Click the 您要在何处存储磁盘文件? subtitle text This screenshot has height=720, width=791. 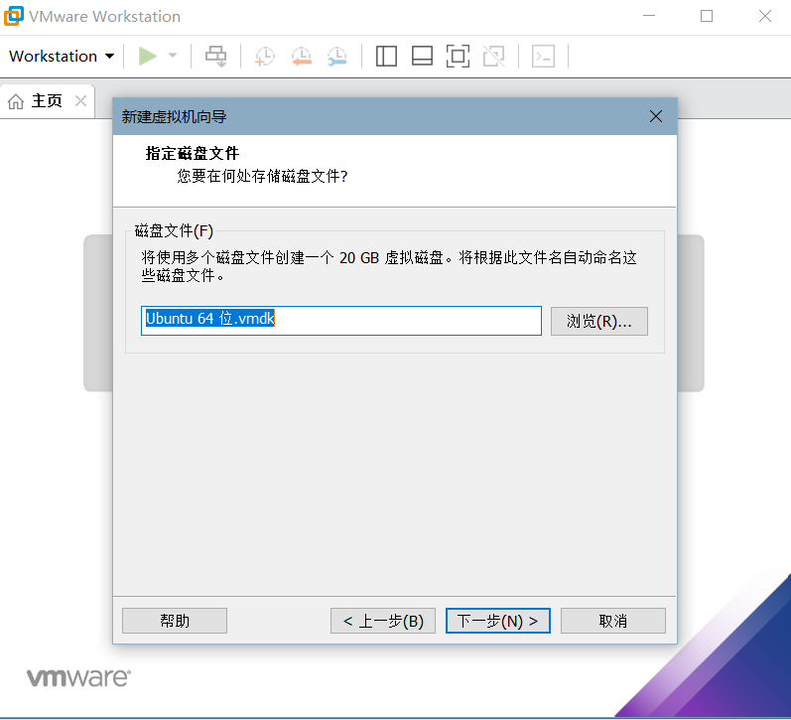coord(262,176)
